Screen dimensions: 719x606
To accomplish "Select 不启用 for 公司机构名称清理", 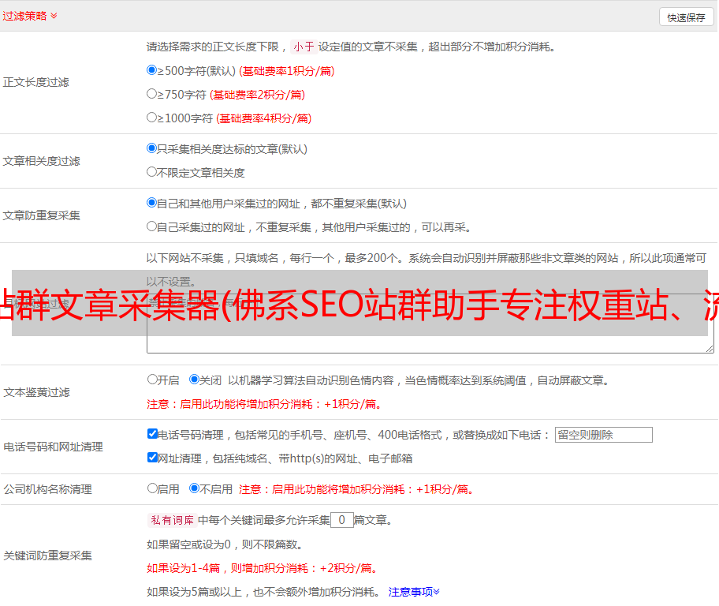I will (194, 488).
